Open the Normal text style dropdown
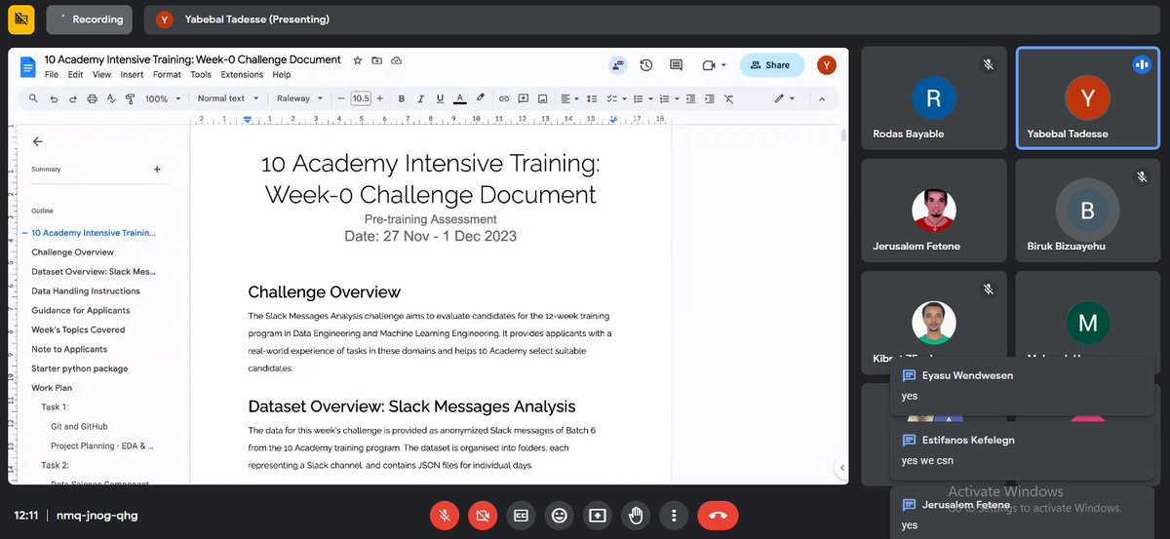Viewport: 1170px width, 539px height. 228,98
